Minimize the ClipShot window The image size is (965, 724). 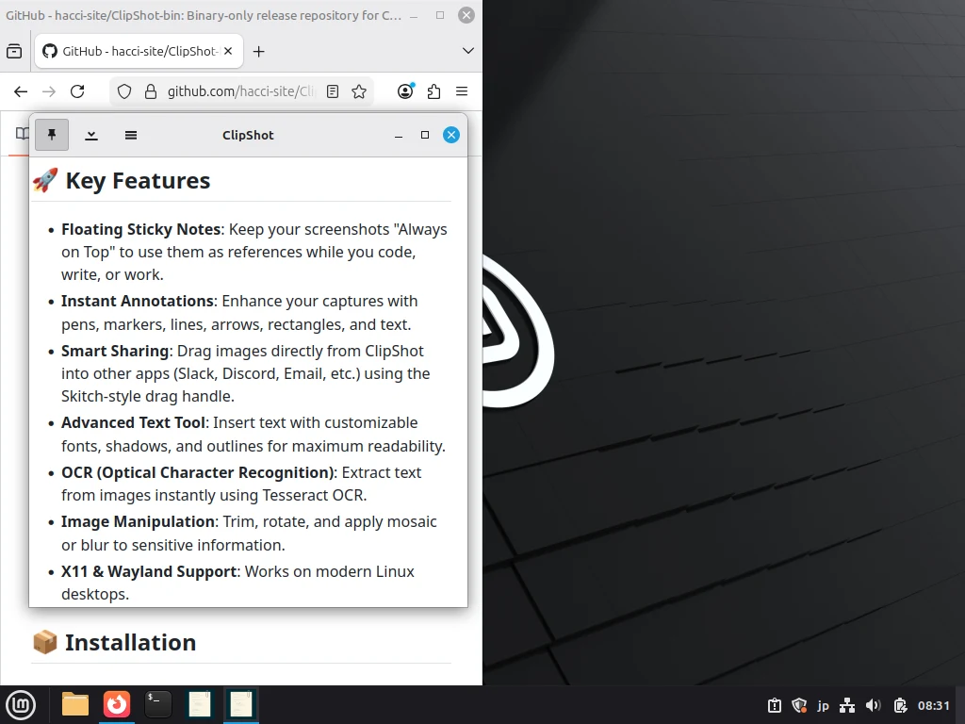[399, 136]
